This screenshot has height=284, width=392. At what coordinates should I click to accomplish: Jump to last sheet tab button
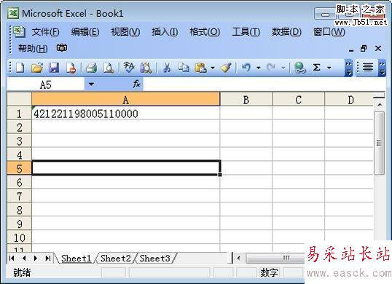tap(48, 258)
